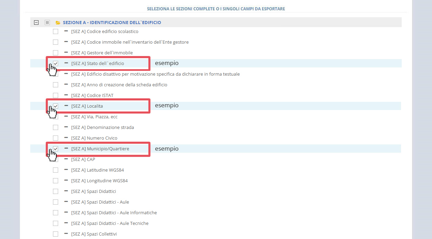Enable the Codice edificio scolastico checkbox

click(x=55, y=31)
